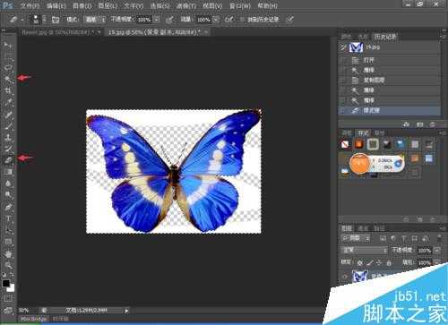
Task: Switch to the 历史记录 panel tab
Action: tap(385, 37)
